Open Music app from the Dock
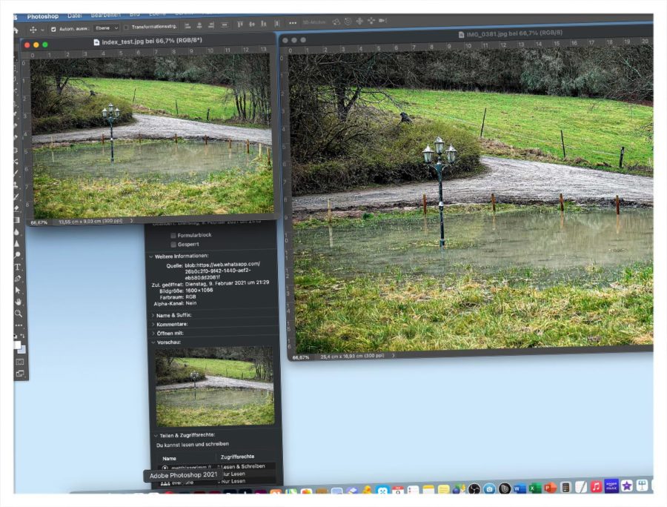The height and width of the screenshot is (507, 667). (x=596, y=486)
